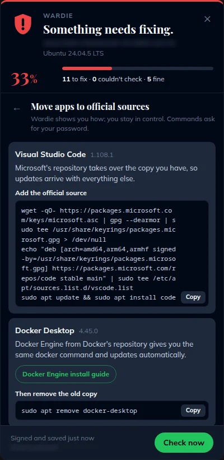Click the '11 to fix' summary line

tap(113, 79)
